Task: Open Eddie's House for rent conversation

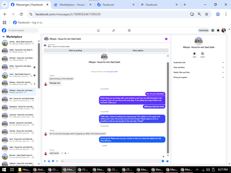Action: pyautogui.click(x=18, y=51)
